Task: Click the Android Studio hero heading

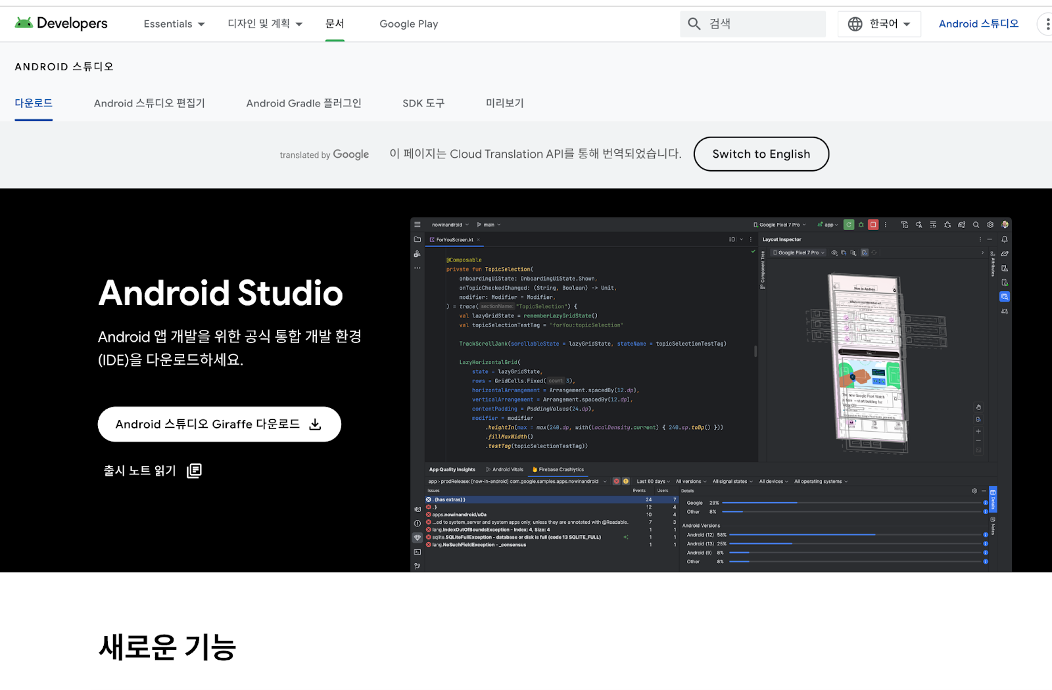Action: (x=220, y=293)
